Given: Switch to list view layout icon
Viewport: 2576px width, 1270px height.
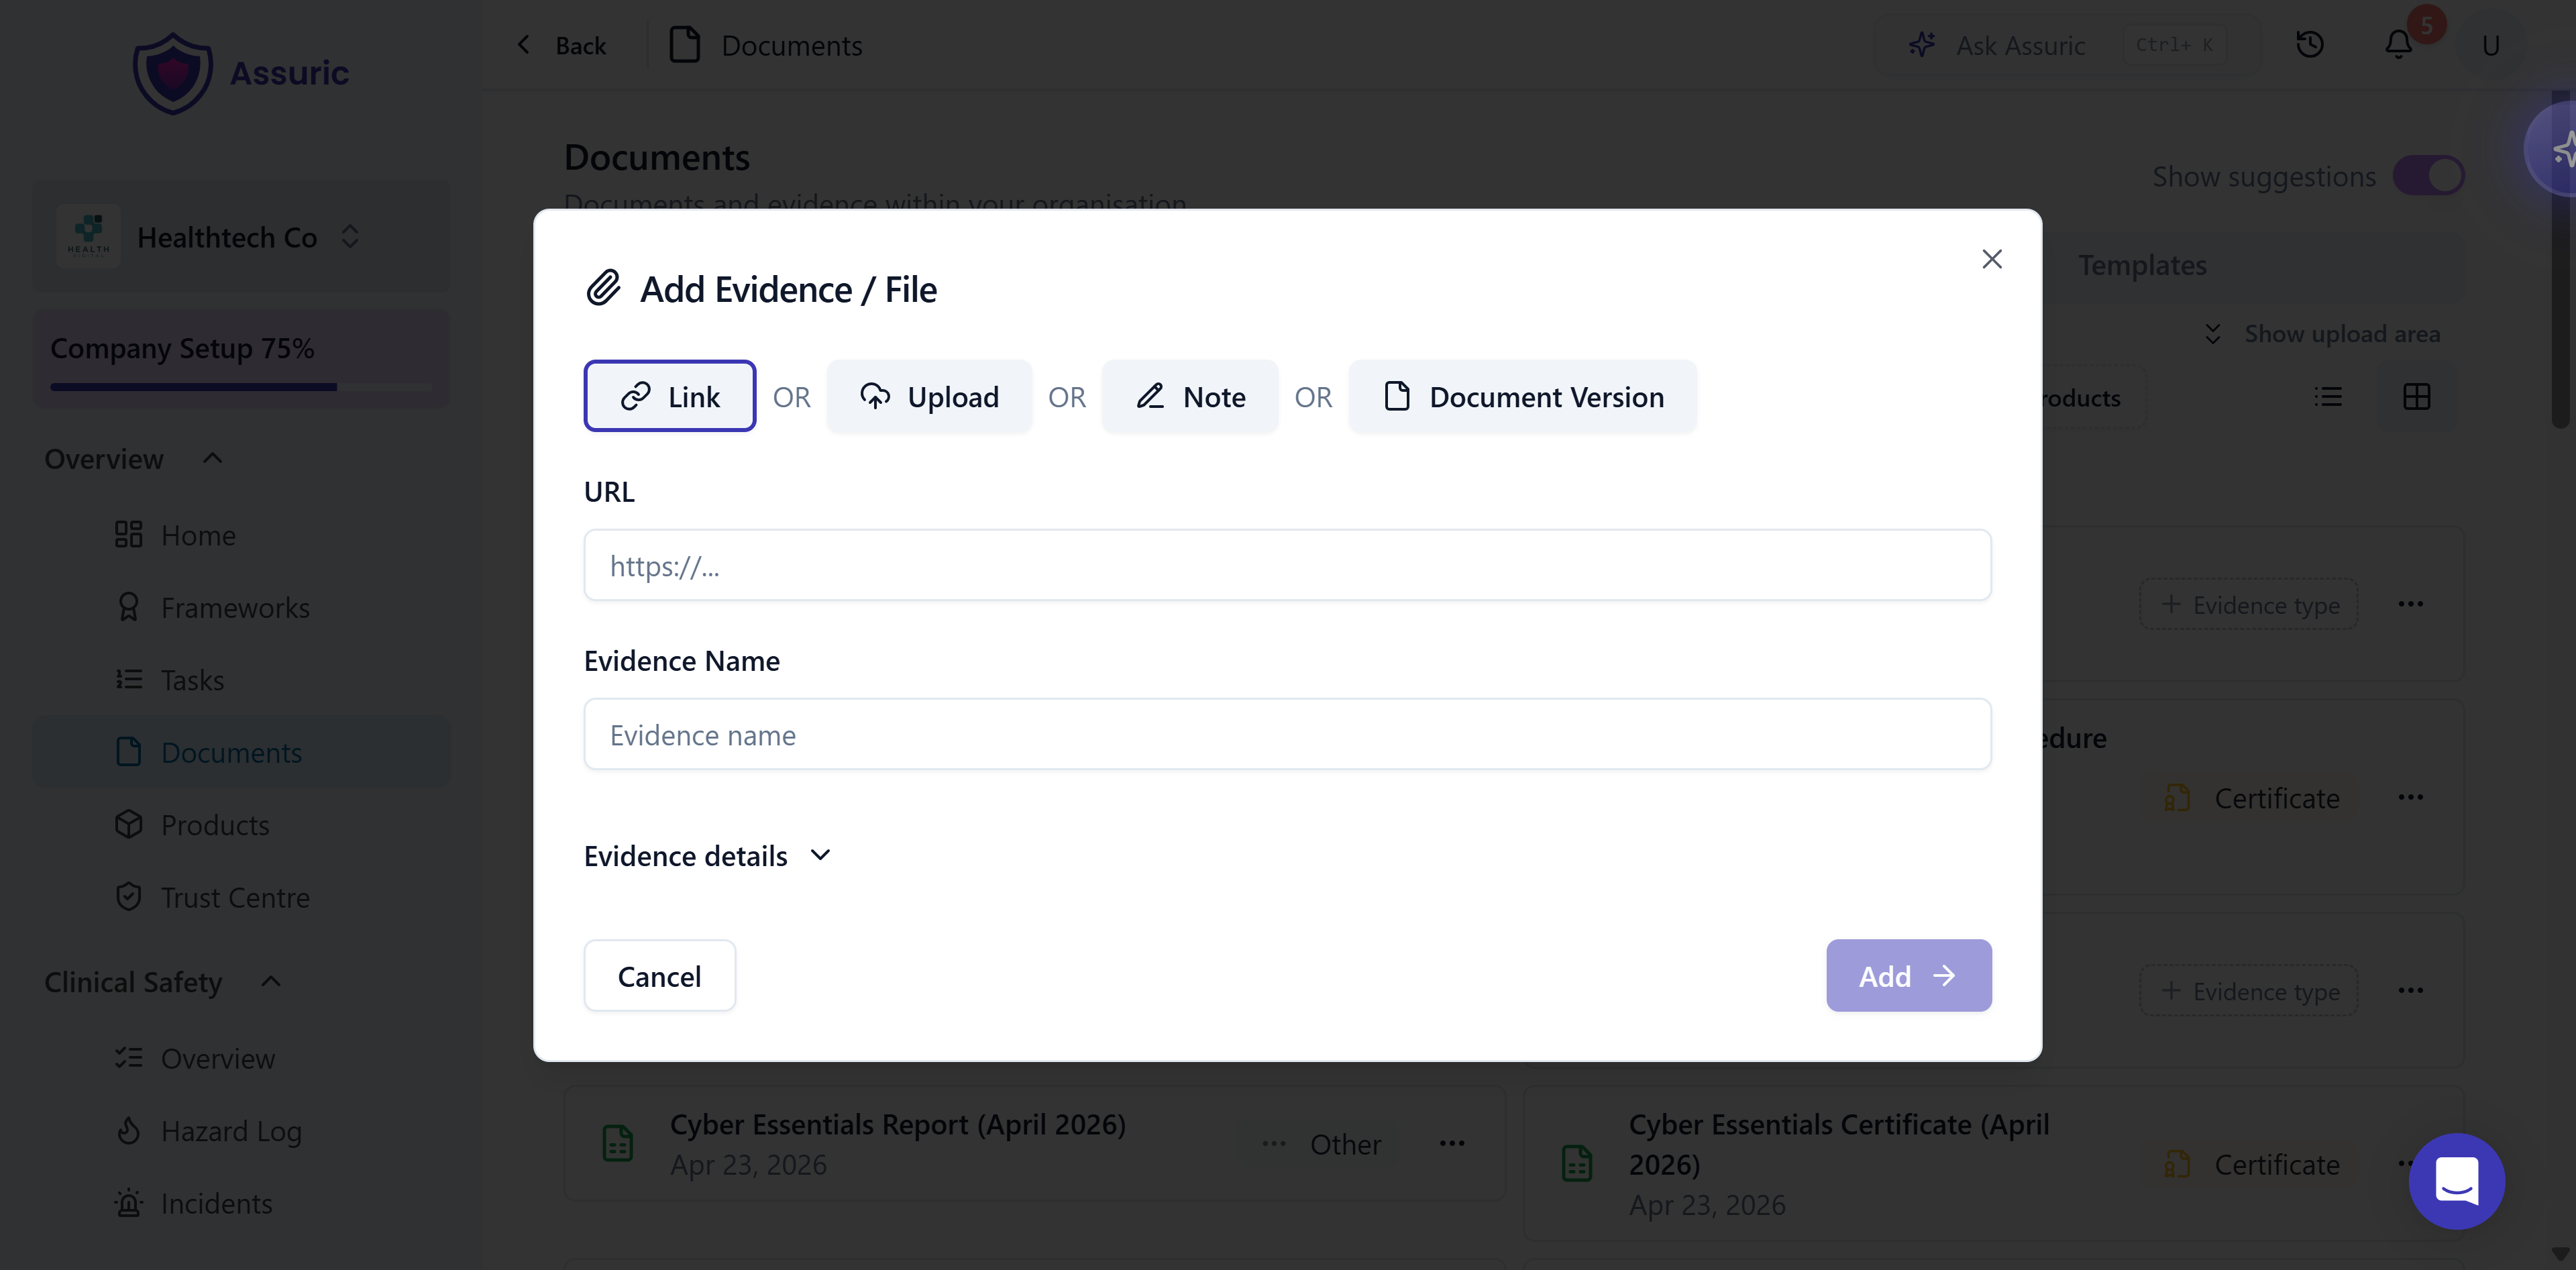Looking at the screenshot, I should [x=2328, y=397].
